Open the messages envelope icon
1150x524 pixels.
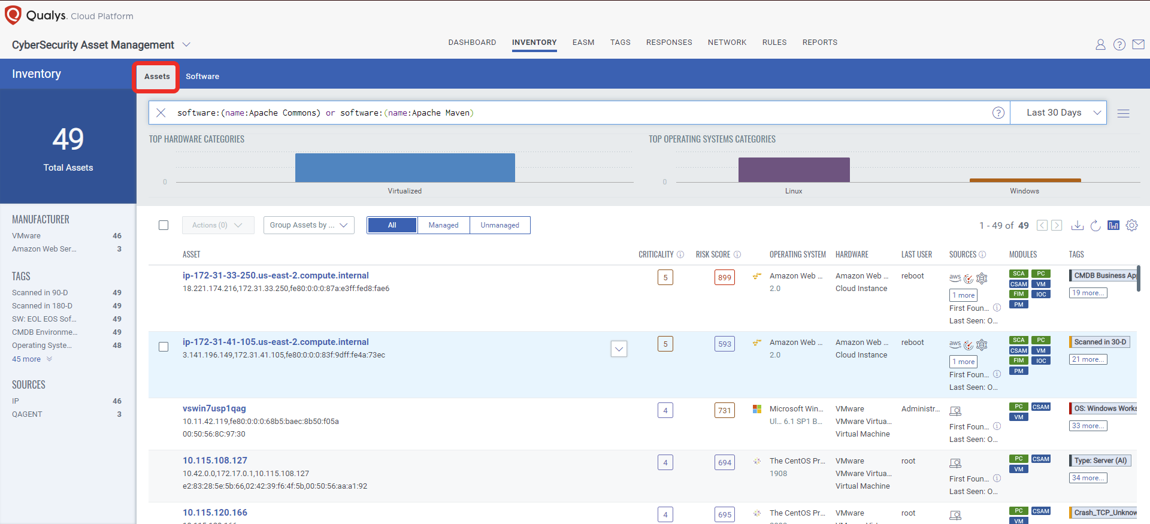tap(1139, 44)
